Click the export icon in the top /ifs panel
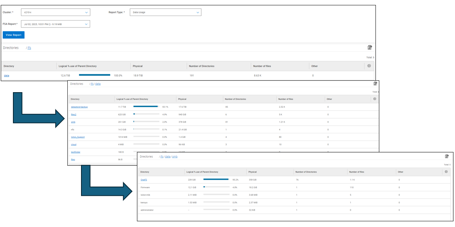 tap(369, 48)
